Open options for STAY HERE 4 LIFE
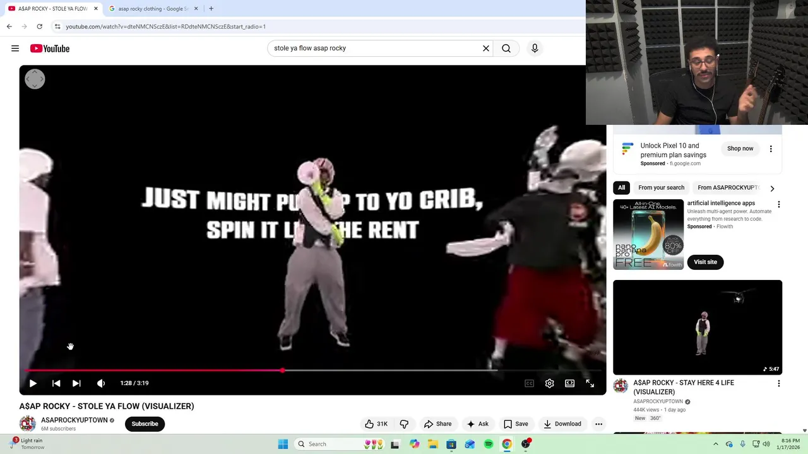The width and height of the screenshot is (808, 454). [778, 383]
